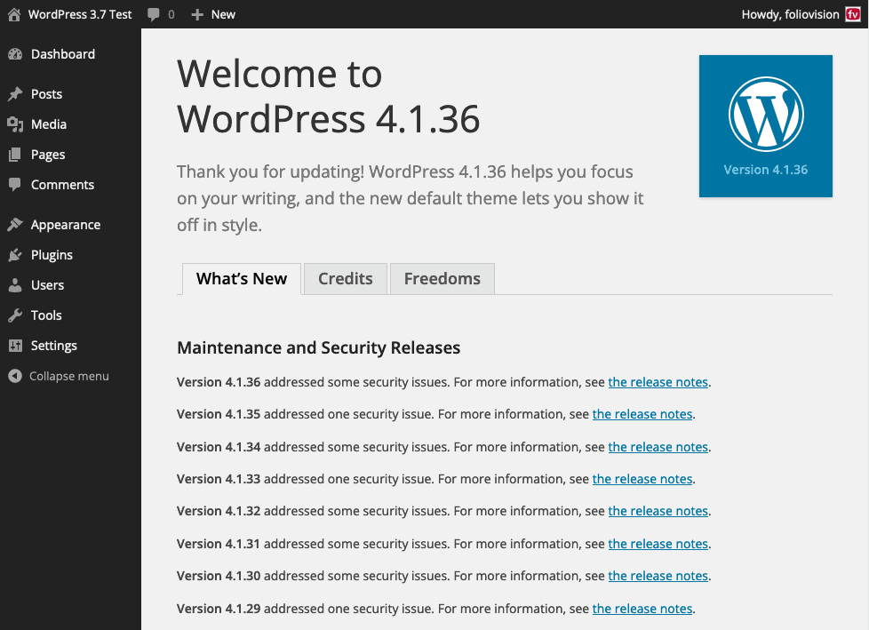Screen dimensions: 869x630
Task: Go to Plugins in the sidebar
Action: tap(70, 255)
